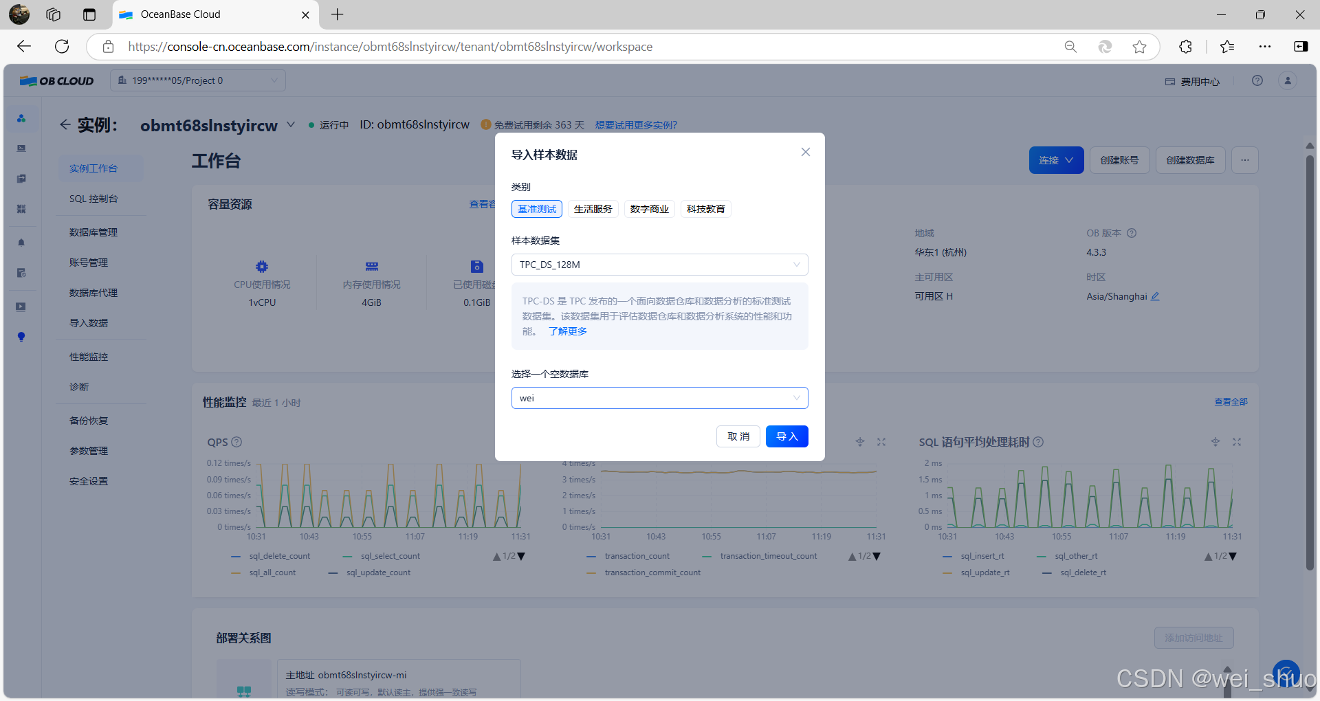The width and height of the screenshot is (1320, 701).
Task: Open the user account avatar icon
Action: [x=1288, y=80]
